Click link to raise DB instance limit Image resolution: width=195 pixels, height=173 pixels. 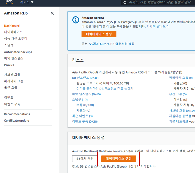[105, 89]
